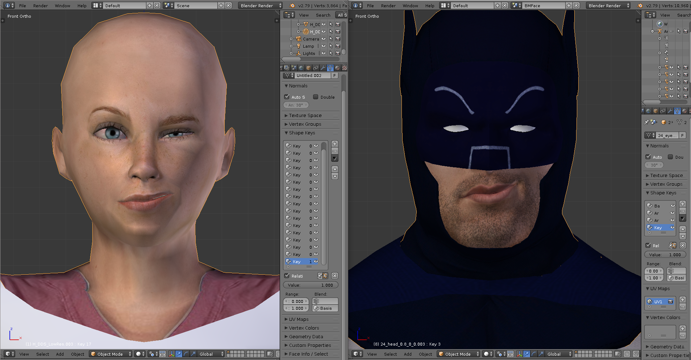The image size is (691, 360).
Task: Click Search in left outliner header
Action: [x=323, y=15]
